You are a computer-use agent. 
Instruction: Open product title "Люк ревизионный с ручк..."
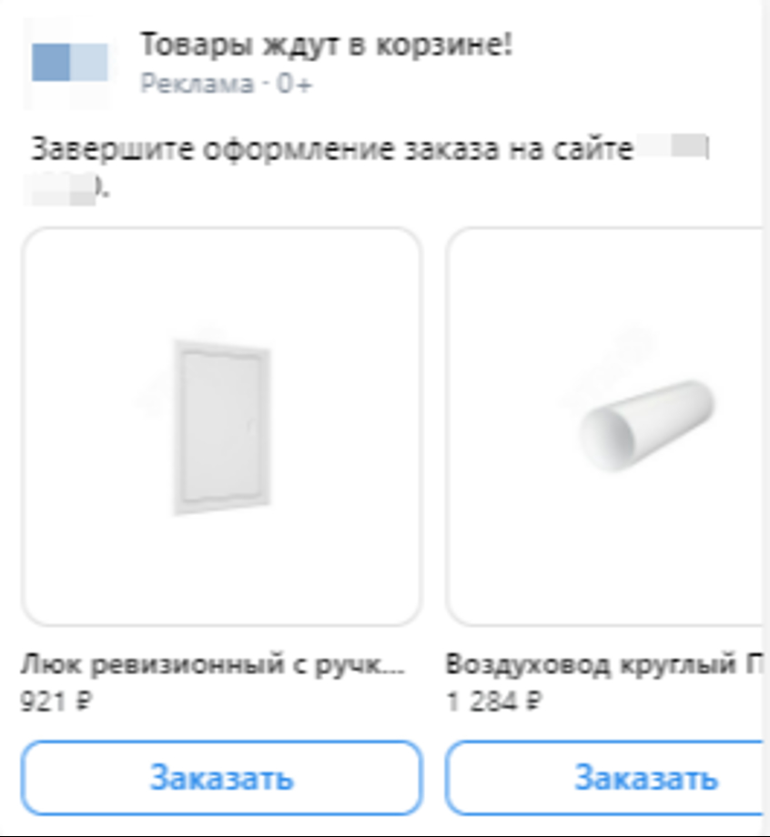[213, 666]
